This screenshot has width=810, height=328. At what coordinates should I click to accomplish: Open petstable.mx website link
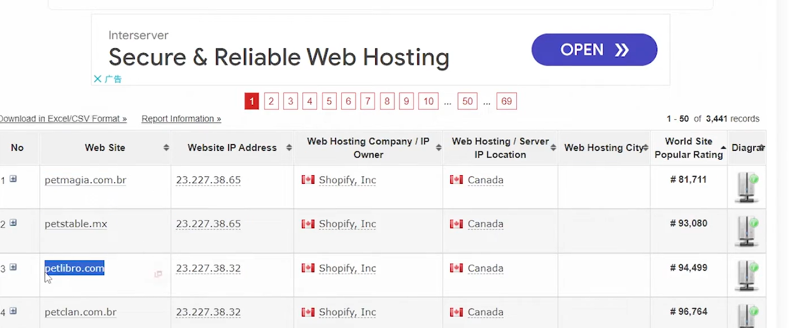tap(76, 224)
